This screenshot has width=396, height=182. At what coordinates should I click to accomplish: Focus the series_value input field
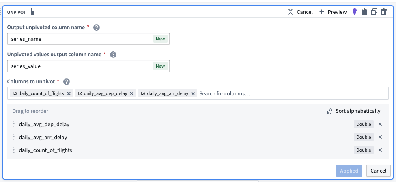click(x=88, y=66)
